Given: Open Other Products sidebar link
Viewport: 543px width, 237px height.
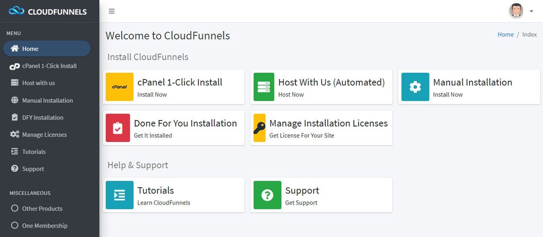Looking at the screenshot, I should 47,208.
